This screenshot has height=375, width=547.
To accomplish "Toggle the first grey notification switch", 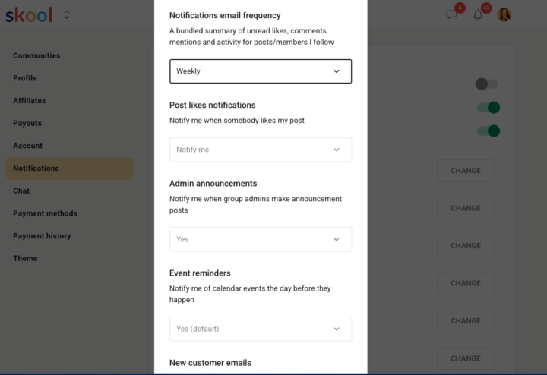I will (x=486, y=84).
